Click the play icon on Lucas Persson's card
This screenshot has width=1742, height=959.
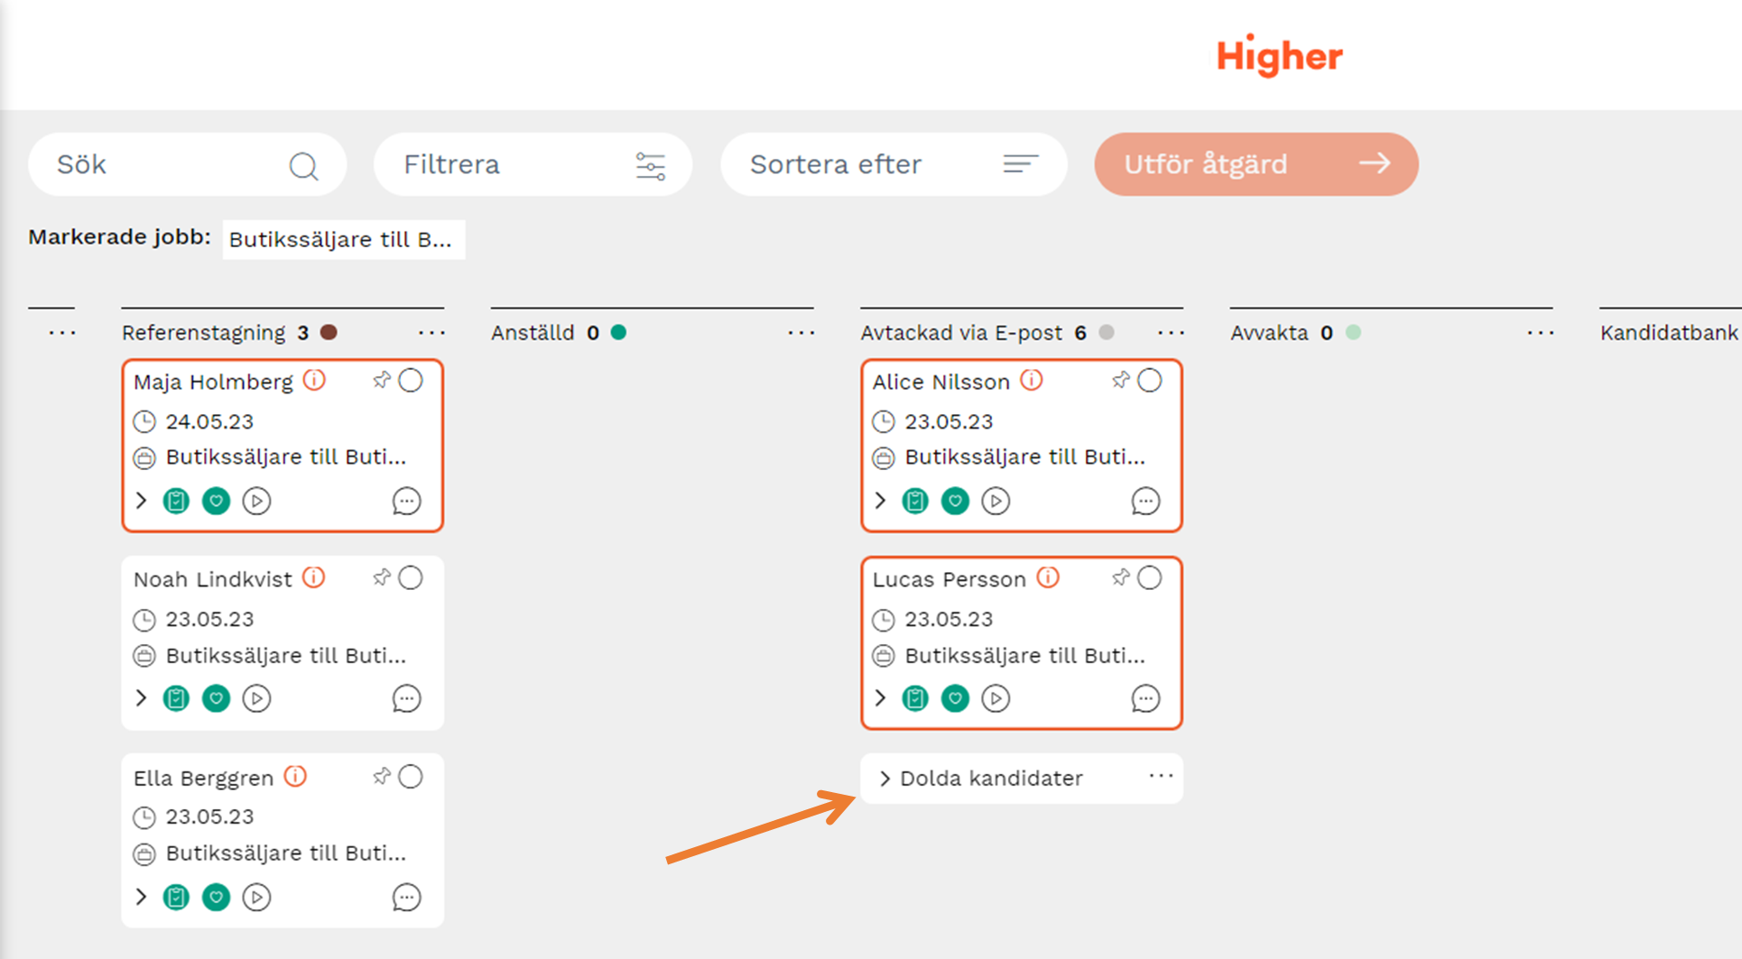tap(996, 698)
